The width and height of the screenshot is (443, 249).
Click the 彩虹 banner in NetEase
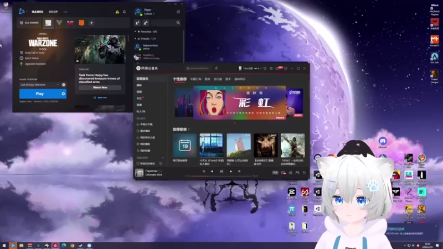click(x=240, y=103)
